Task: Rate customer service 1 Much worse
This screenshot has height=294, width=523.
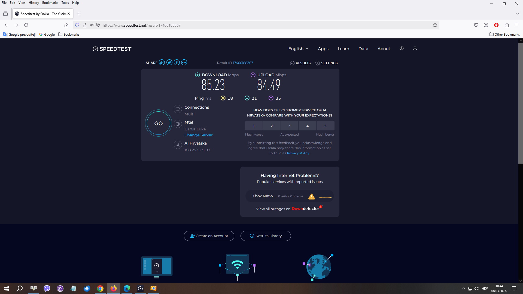Action: click(254, 126)
